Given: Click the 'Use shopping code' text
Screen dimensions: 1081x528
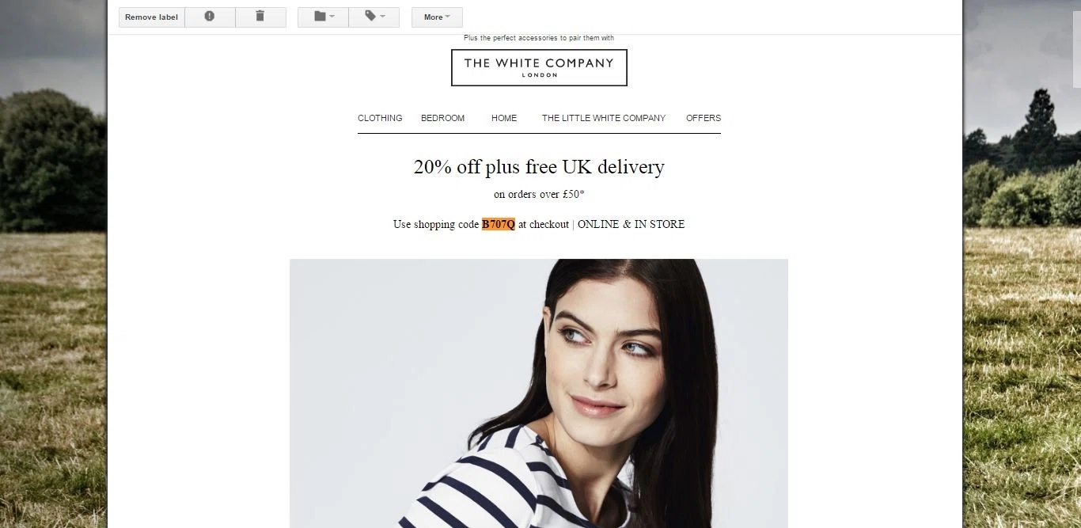Looking at the screenshot, I should pyautogui.click(x=436, y=224).
